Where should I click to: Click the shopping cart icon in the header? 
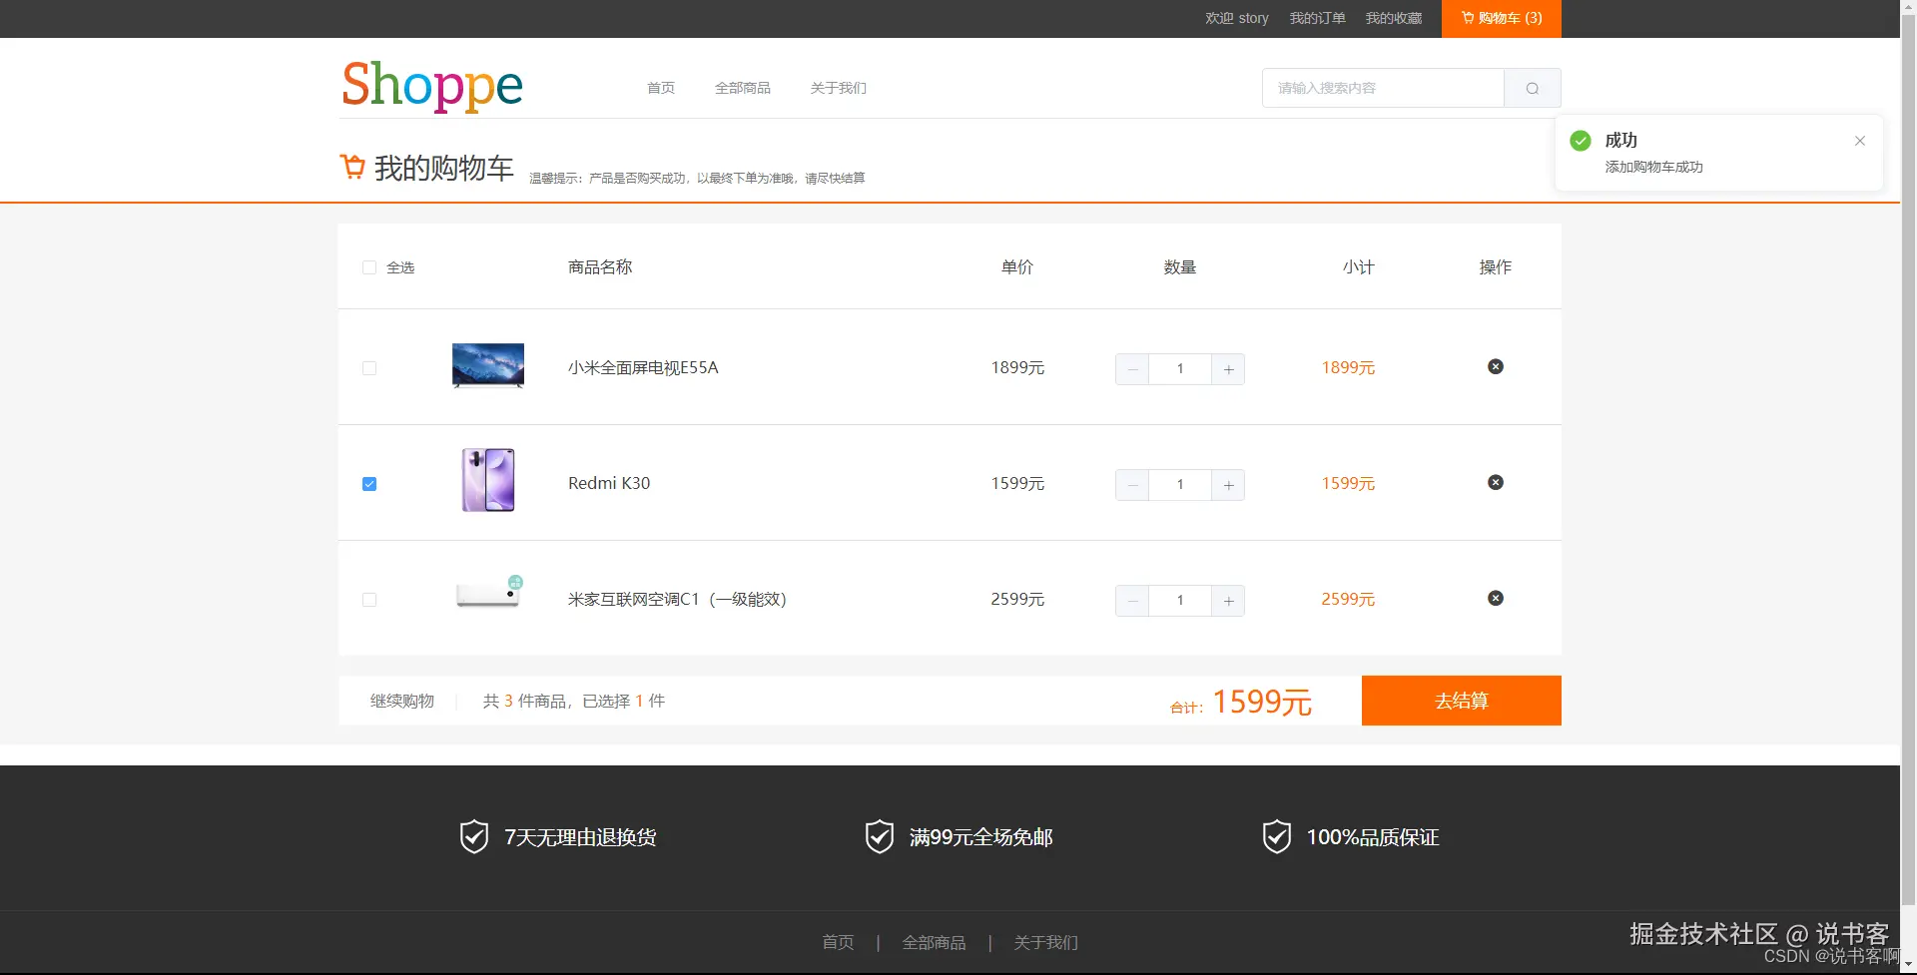tap(1467, 18)
